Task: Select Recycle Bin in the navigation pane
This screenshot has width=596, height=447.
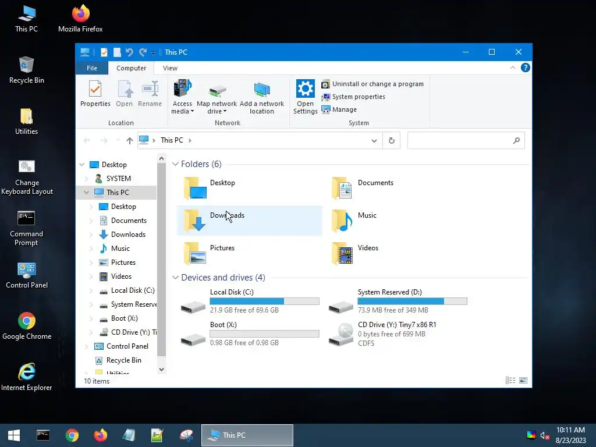Action: pyautogui.click(x=123, y=360)
